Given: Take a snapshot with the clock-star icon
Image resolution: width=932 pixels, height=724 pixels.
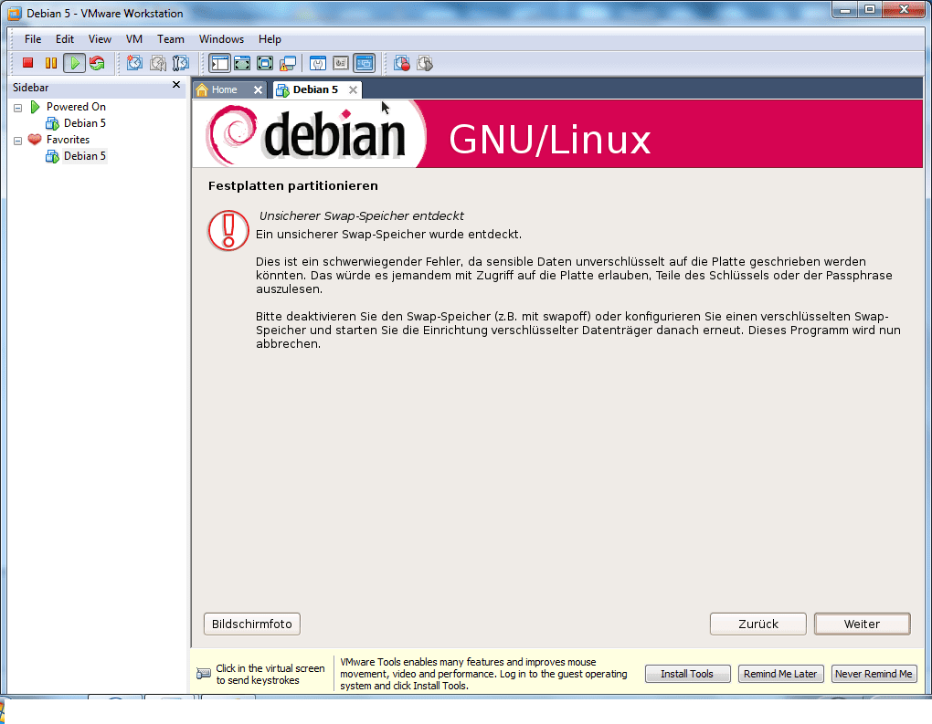Looking at the screenshot, I should pyautogui.click(x=135, y=63).
